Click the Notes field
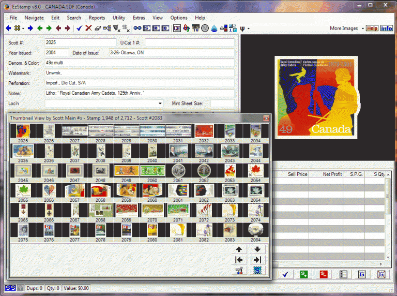Image resolution: width=397 pixels, height=296 pixels. (x=140, y=93)
